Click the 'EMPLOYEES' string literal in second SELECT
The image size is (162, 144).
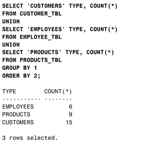46,29
